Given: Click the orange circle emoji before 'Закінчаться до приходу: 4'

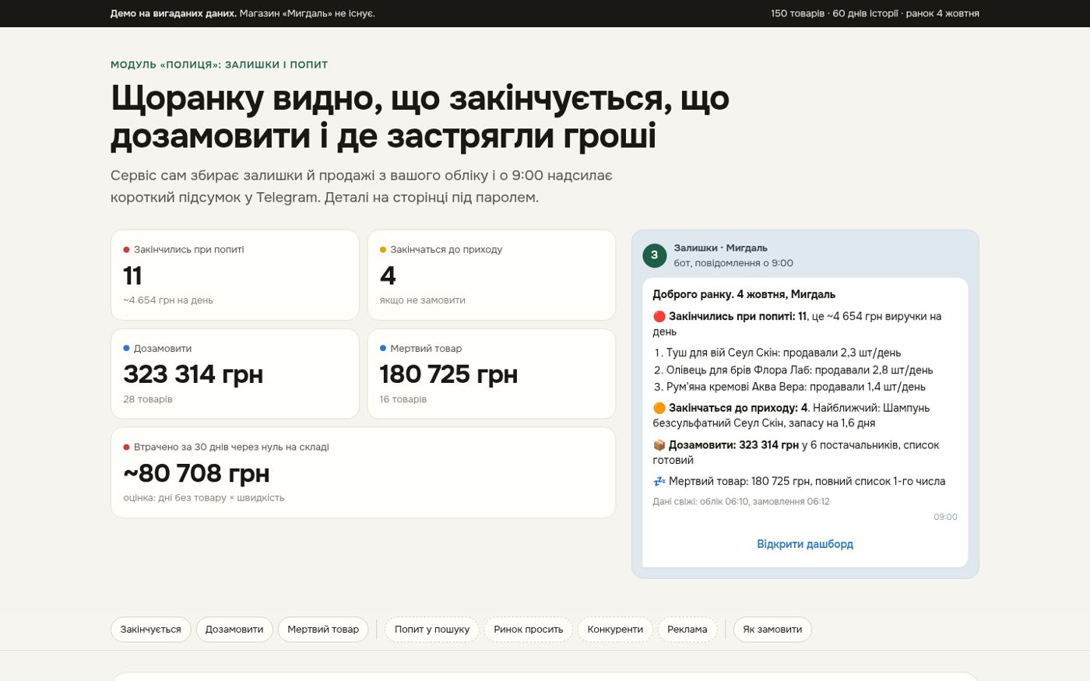Looking at the screenshot, I should 659,408.
